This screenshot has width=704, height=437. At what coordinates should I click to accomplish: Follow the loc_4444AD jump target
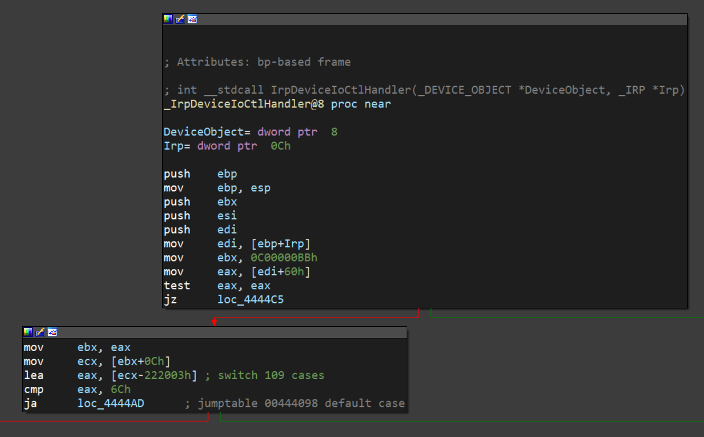point(111,403)
